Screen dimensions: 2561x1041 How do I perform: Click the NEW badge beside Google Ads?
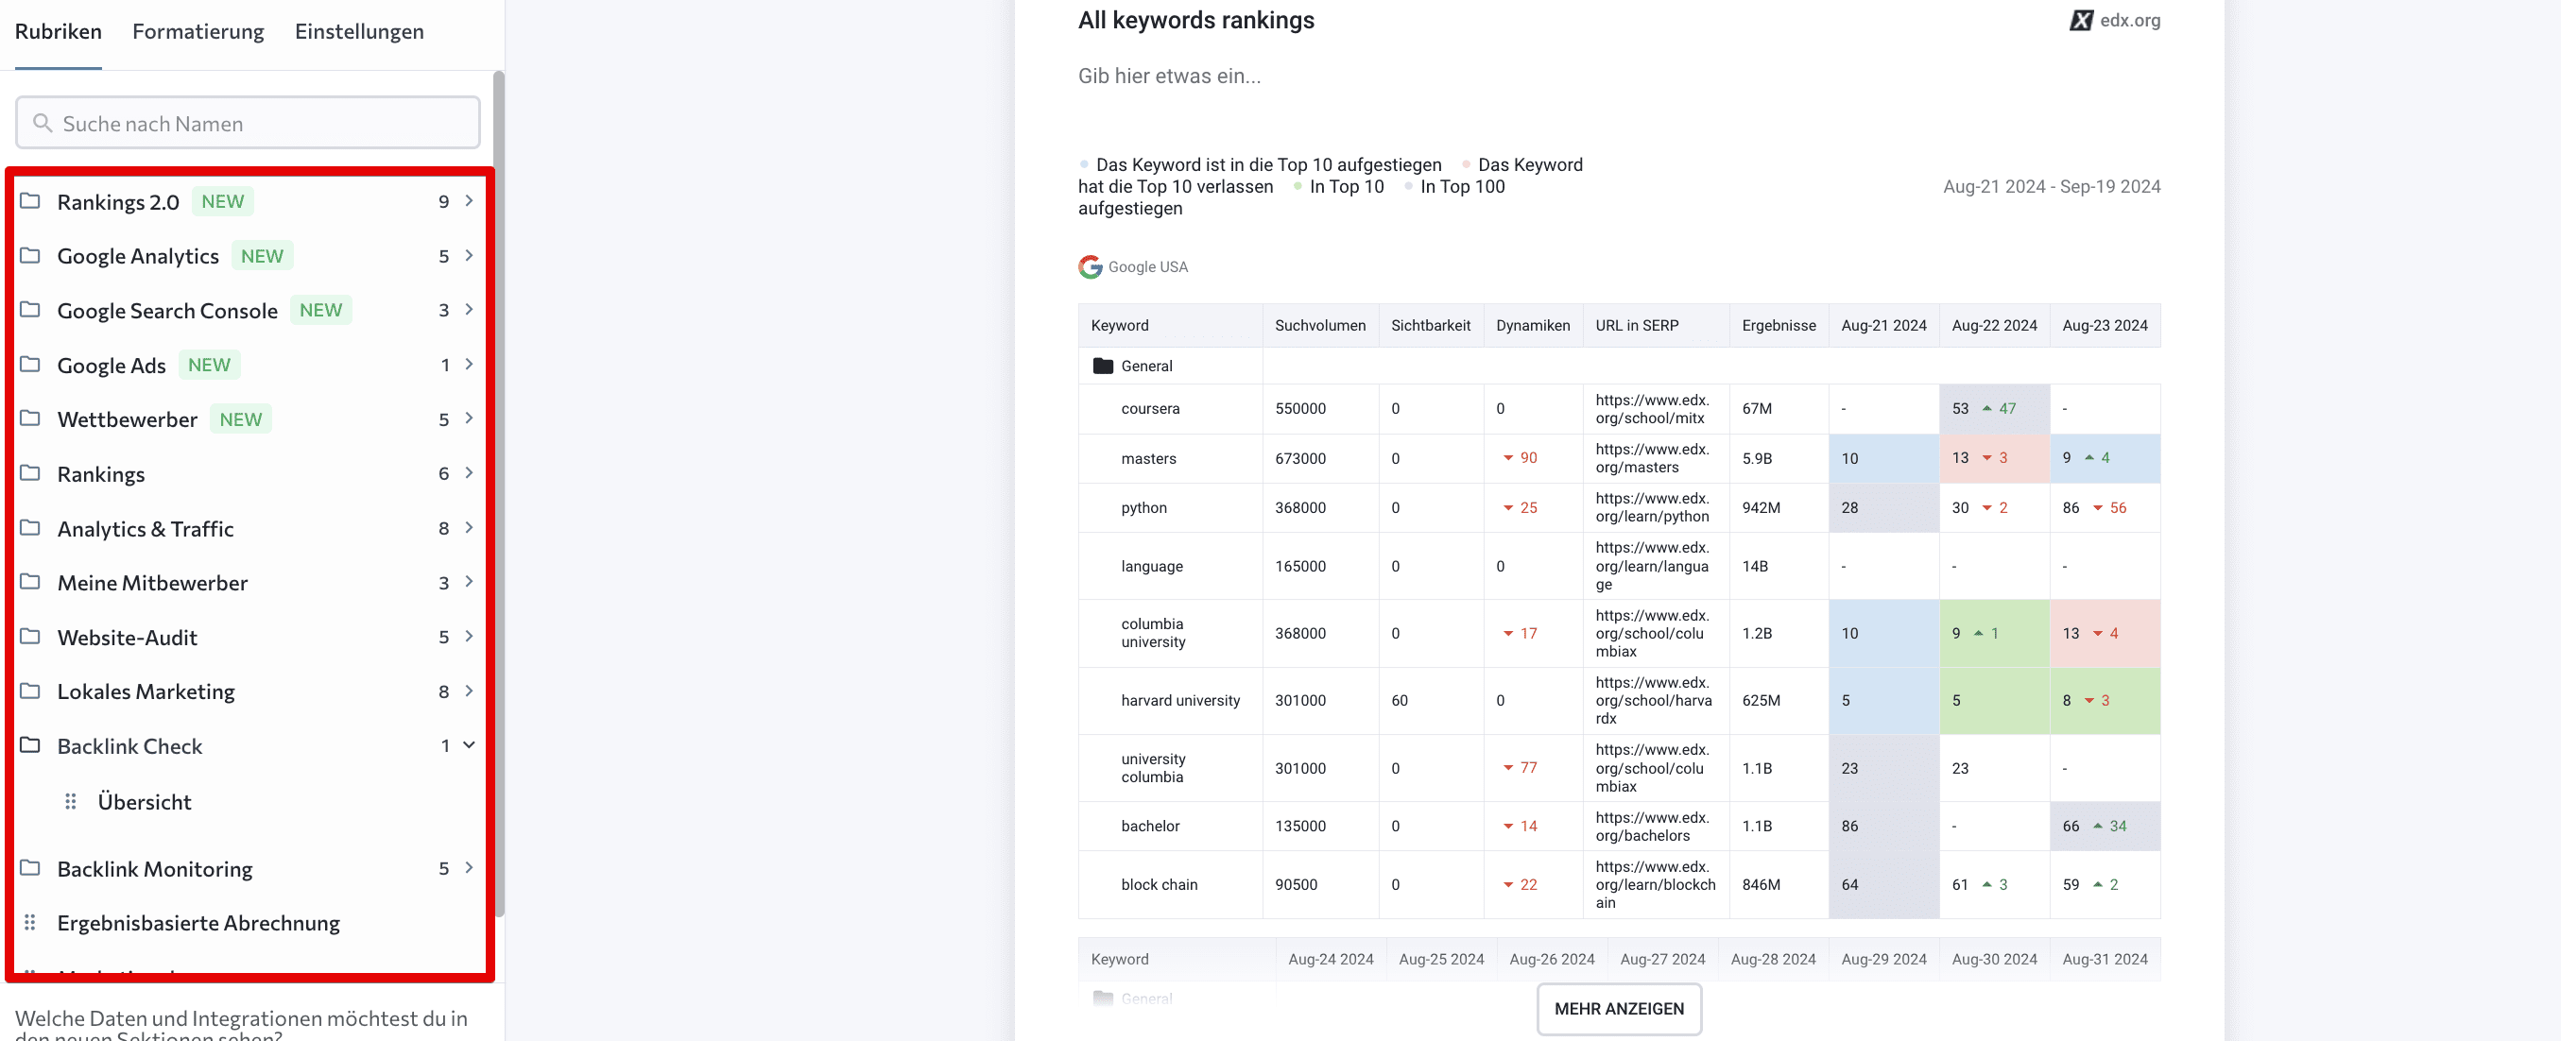[209, 365]
